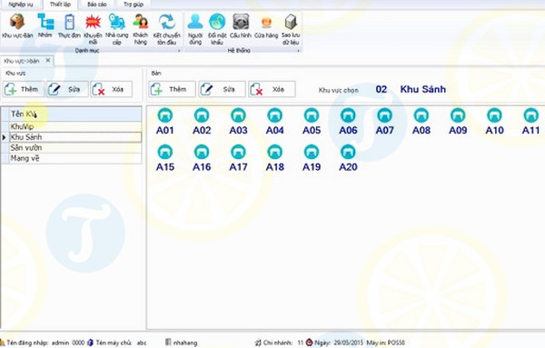
Task: Switch to the Nghiệp vụ tab
Action: (21, 5)
